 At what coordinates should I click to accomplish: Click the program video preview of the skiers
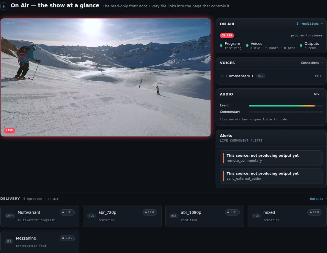click(x=106, y=77)
